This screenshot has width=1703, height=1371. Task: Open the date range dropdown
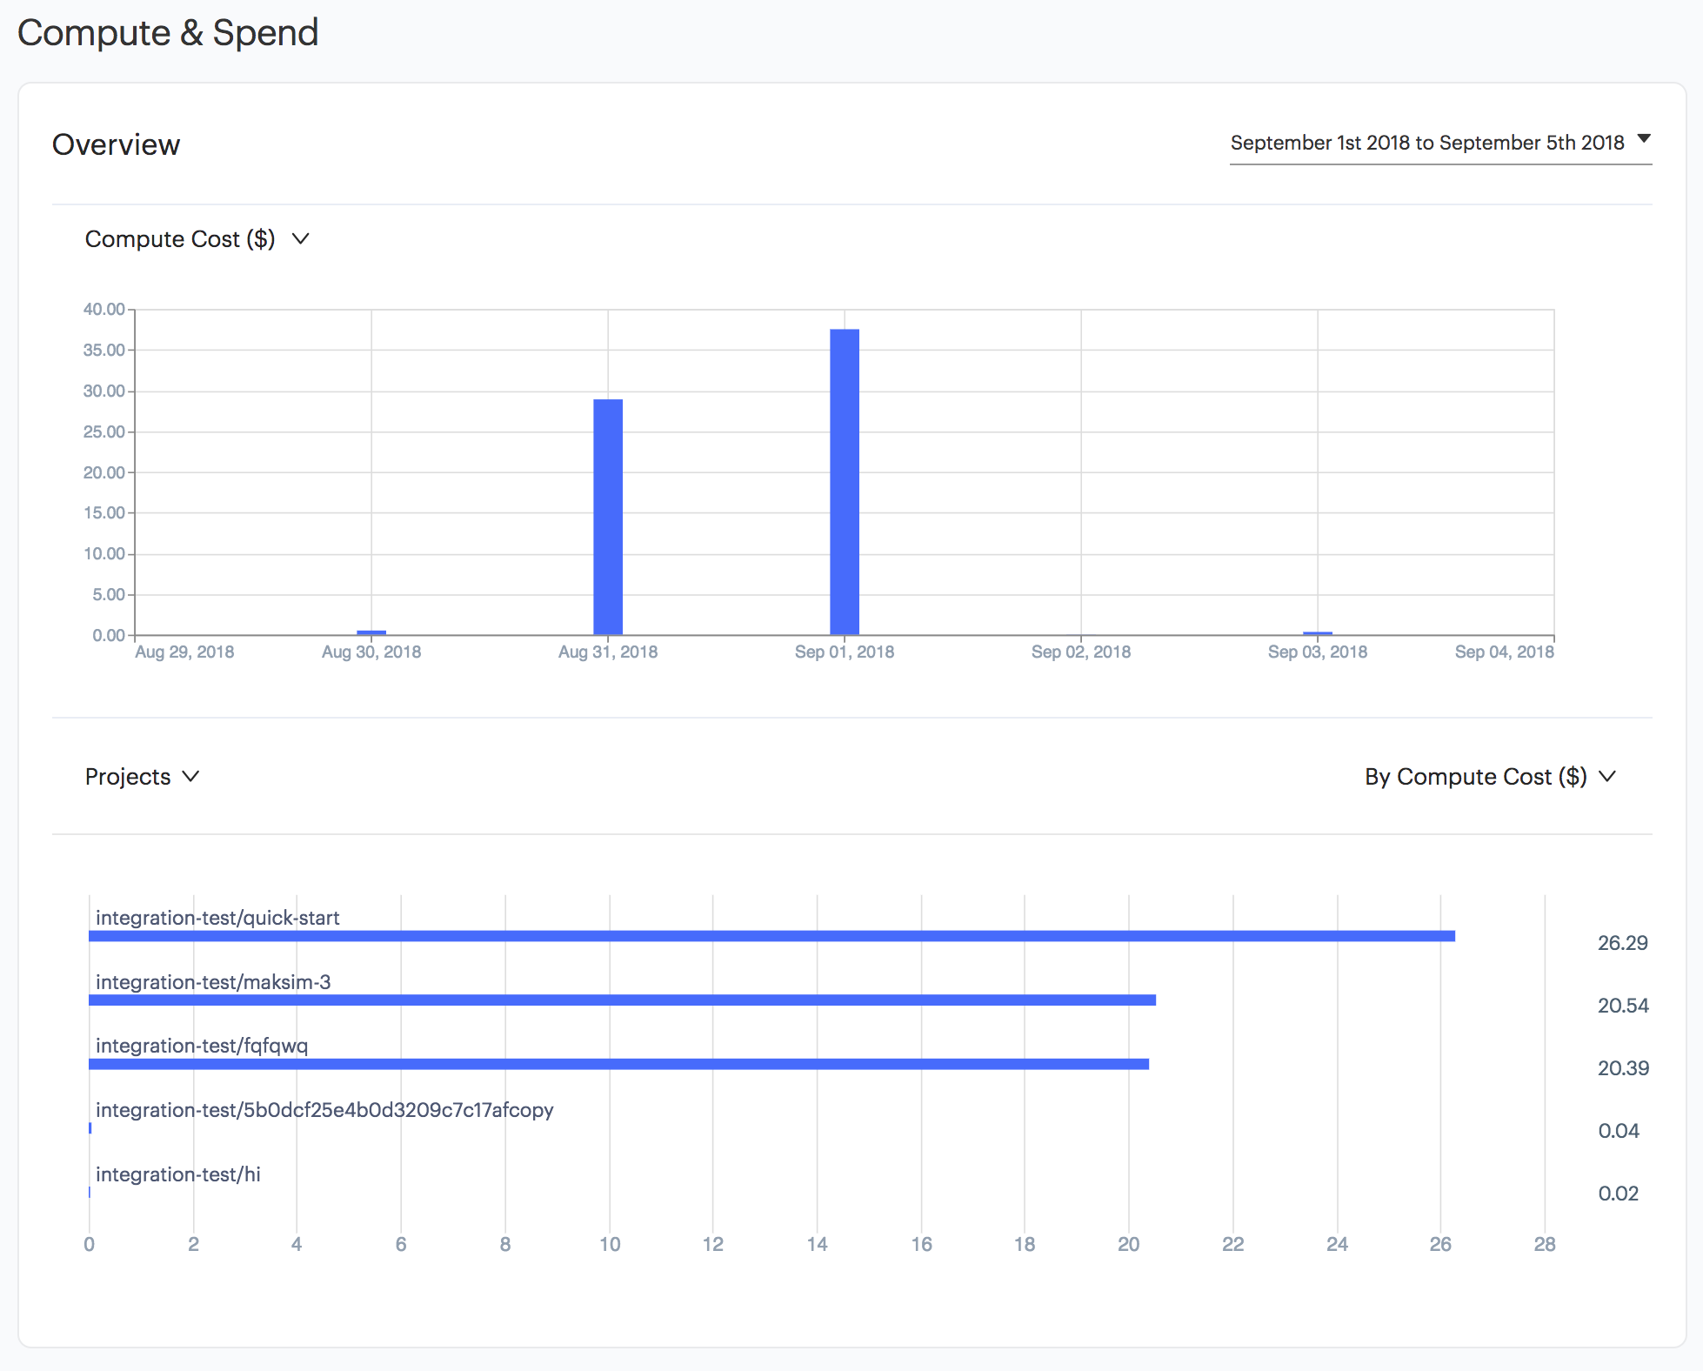click(x=1440, y=143)
